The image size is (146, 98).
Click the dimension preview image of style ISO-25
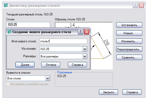pyautogui.click(x=102, y=46)
